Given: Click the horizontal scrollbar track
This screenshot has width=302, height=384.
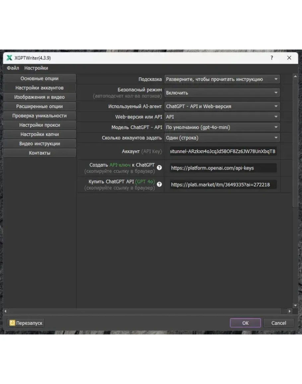Looking at the screenshot, I should point(145,311).
